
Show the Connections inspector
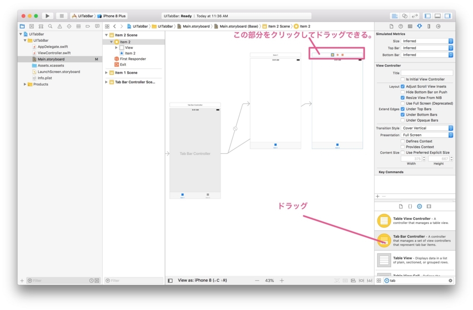438,26
